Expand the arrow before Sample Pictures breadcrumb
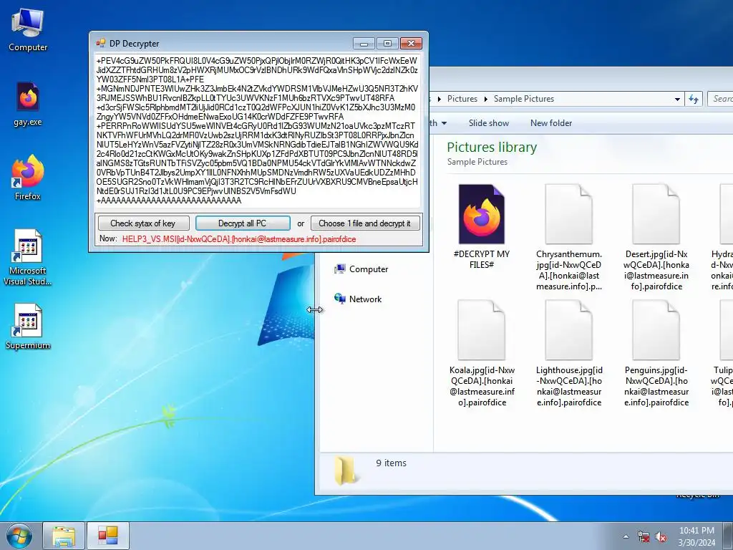The image size is (733, 550). click(x=486, y=99)
